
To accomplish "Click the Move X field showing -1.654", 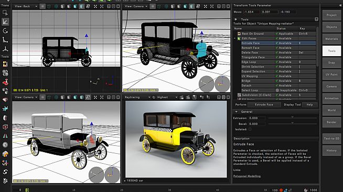I will 251,12.
